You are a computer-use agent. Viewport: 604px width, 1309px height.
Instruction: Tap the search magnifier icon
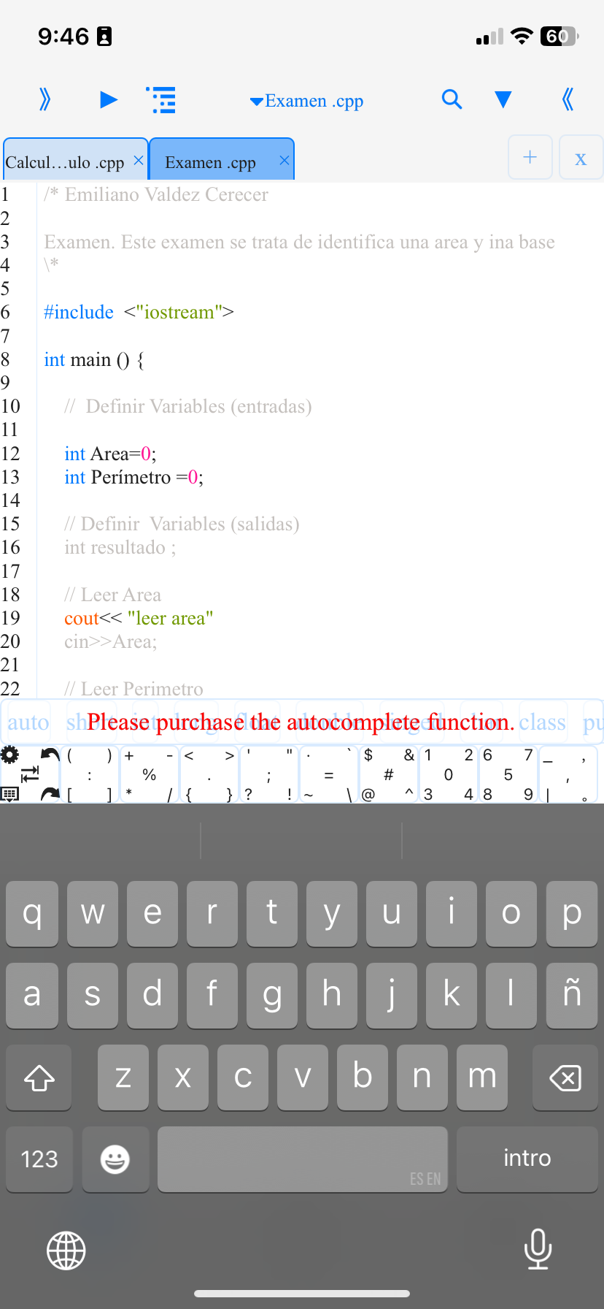tap(452, 99)
